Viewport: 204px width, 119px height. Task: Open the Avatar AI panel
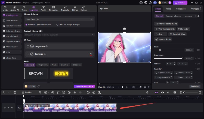pyautogui.click(x=15, y=8)
